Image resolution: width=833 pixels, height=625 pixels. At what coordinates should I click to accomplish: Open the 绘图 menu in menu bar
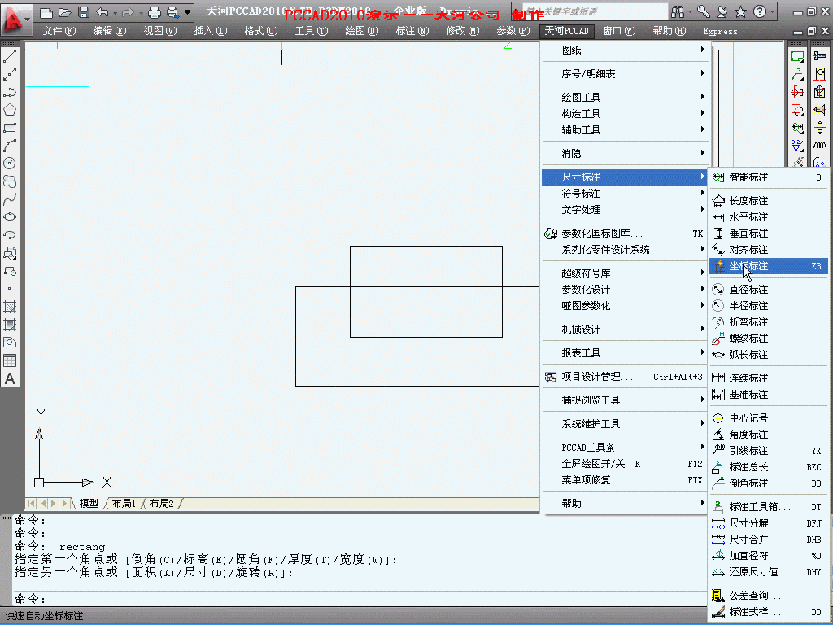pyautogui.click(x=361, y=31)
